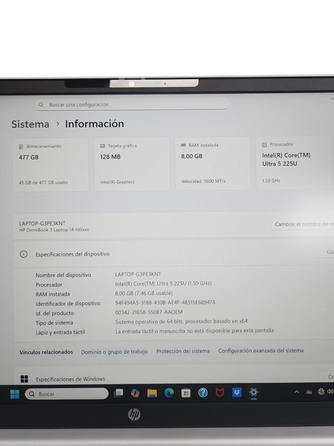Click the Procesador card chip icon

coord(264,145)
